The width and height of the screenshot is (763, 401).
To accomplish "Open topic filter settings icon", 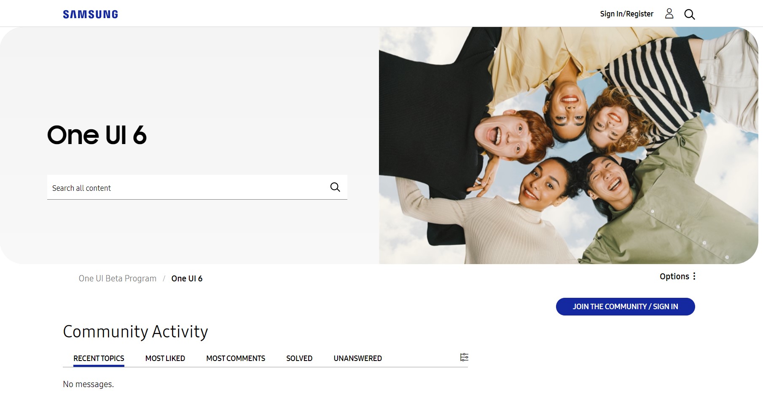I will tap(464, 357).
